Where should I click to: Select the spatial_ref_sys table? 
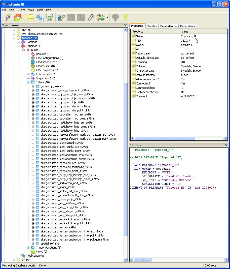click(50, 244)
